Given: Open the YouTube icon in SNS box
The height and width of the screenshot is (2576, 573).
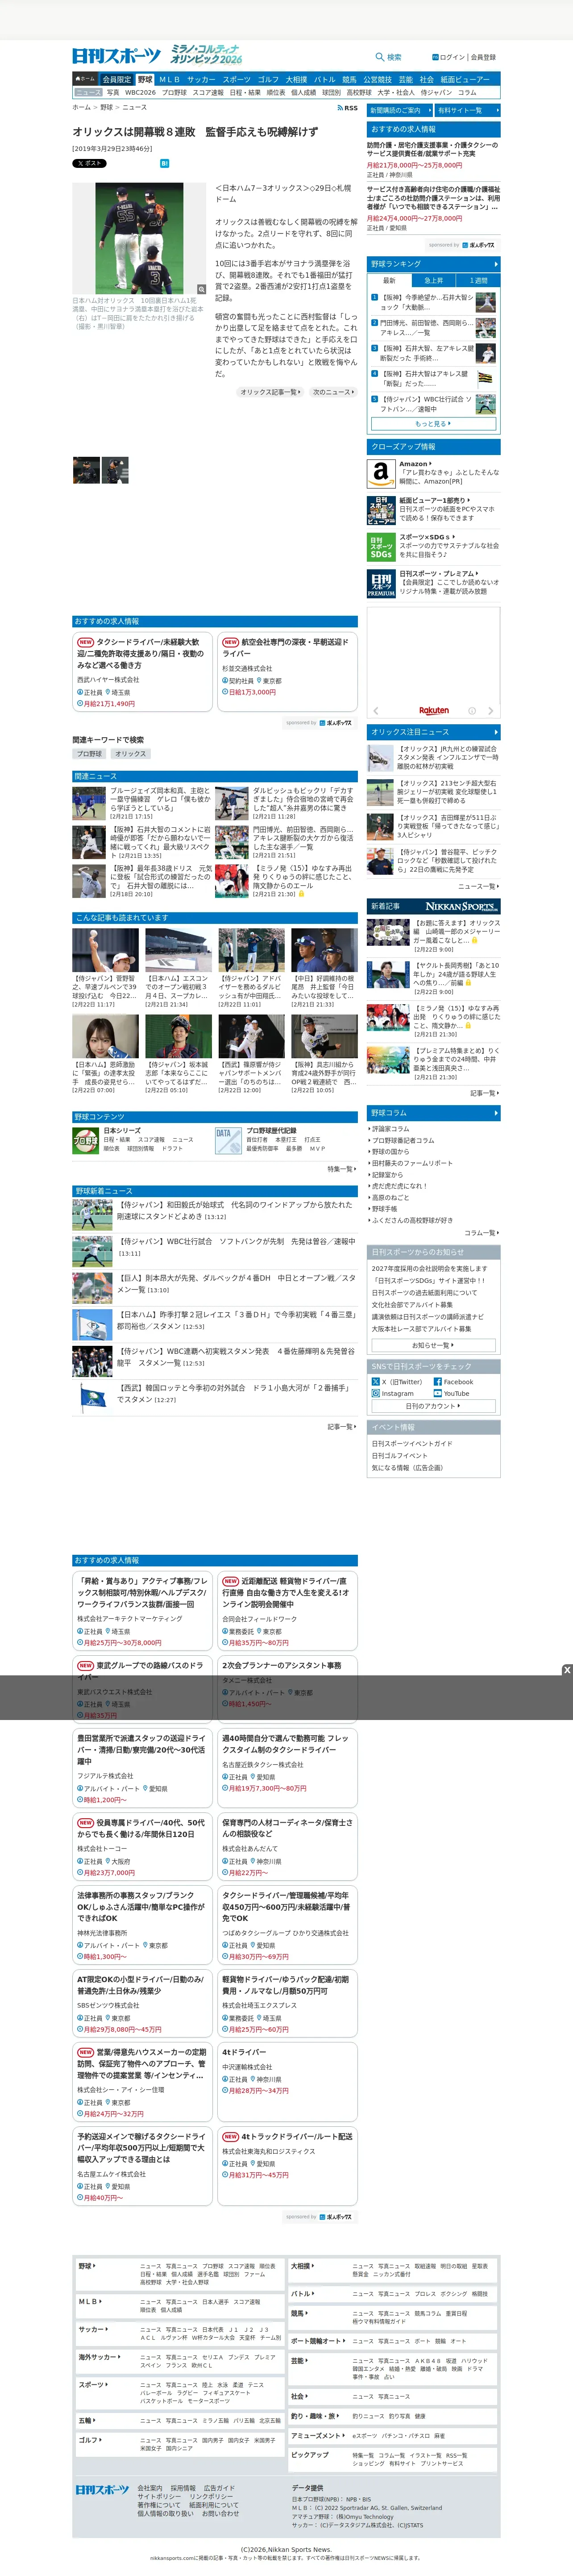Looking at the screenshot, I should click(437, 1393).
